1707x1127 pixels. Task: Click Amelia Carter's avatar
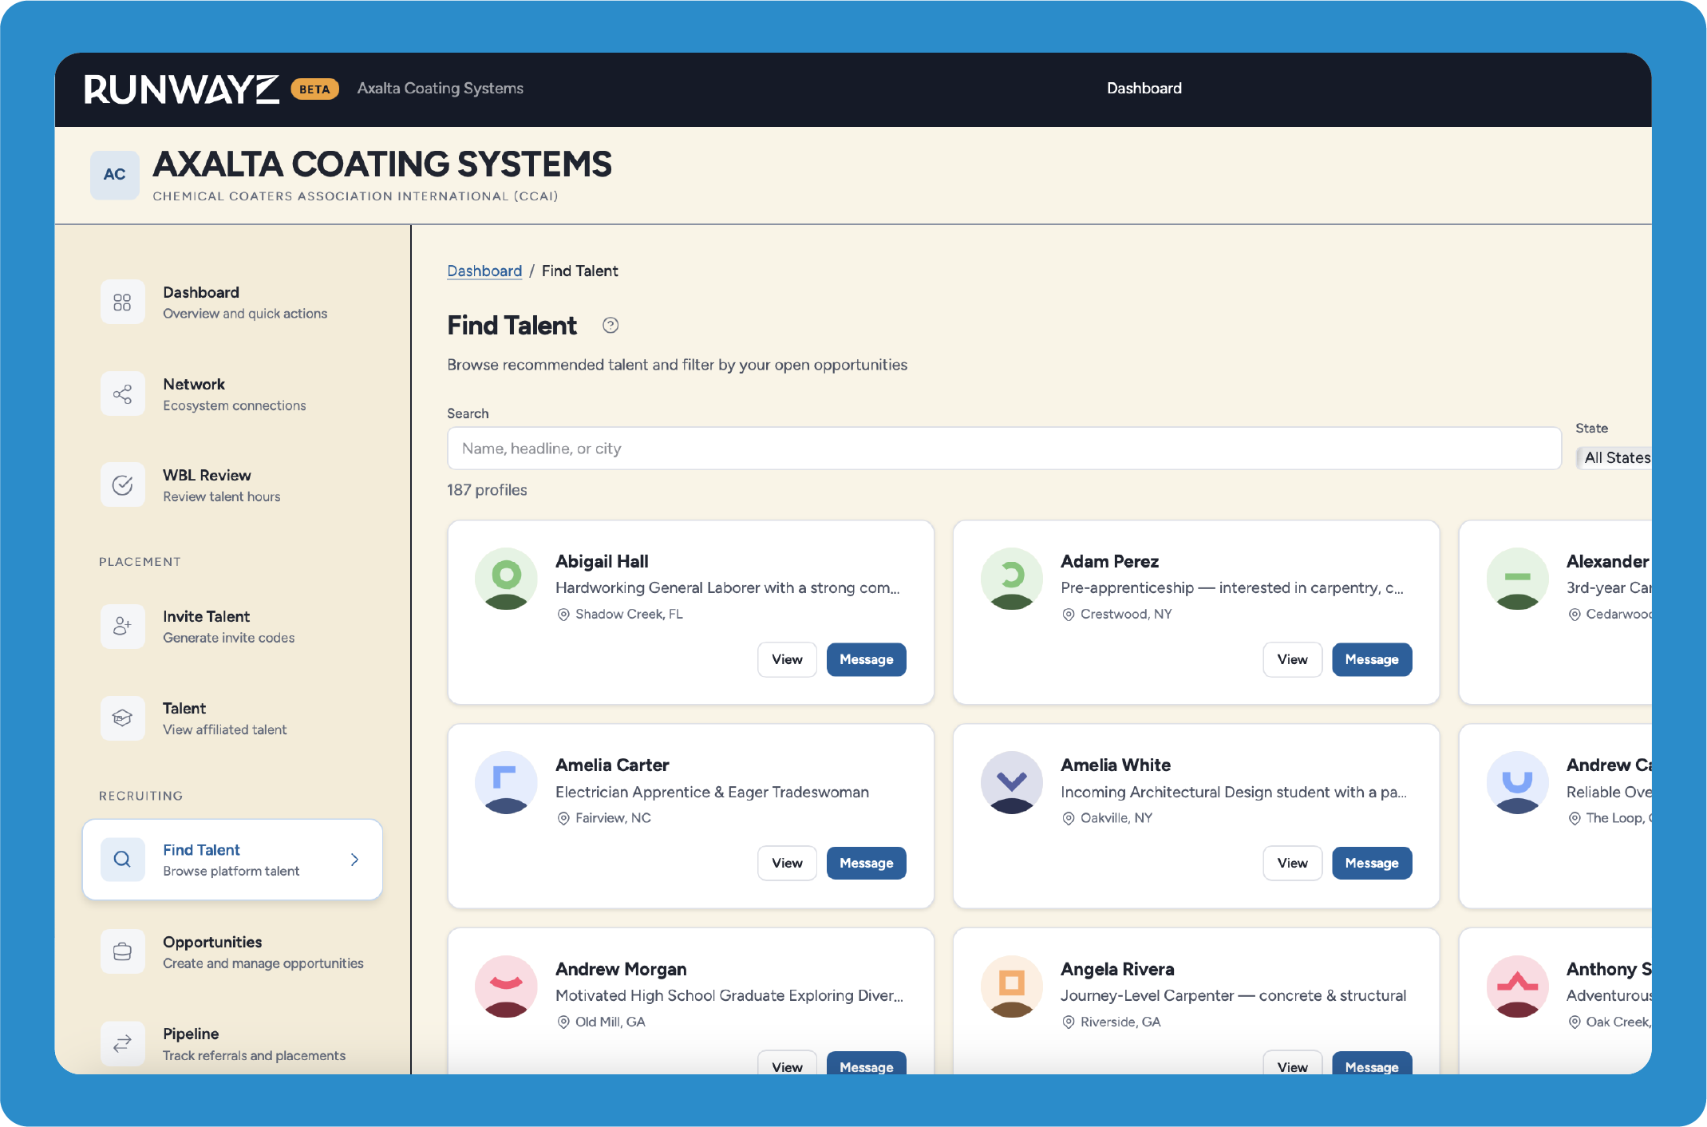click(x=506, y=782)
